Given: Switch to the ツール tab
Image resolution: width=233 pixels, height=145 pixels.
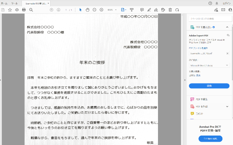Looking at the screenshot, I should (15, 3).
